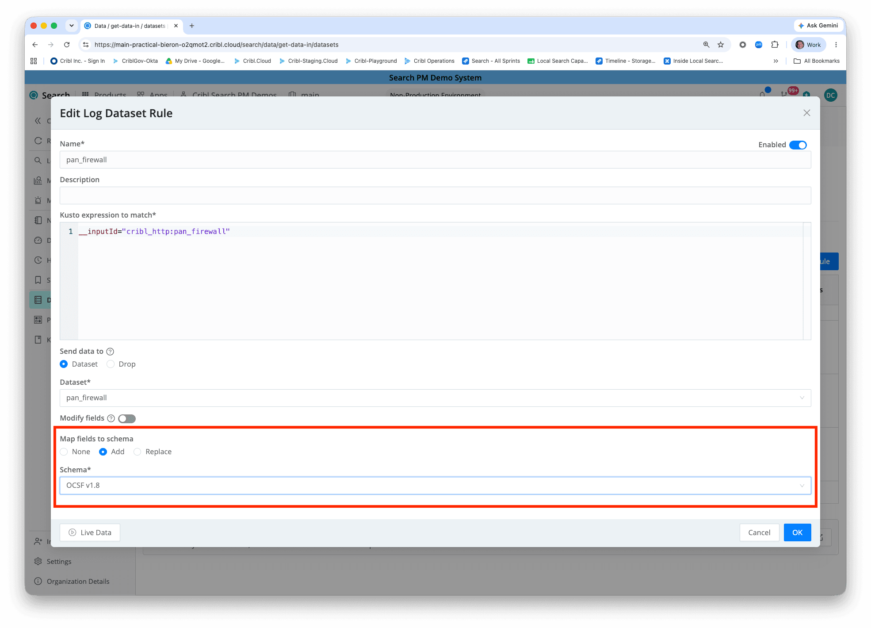This screenshot has height=628, width=871.
Task: Collapse the sidebar with double chevron
Action: tap(38, 121)
